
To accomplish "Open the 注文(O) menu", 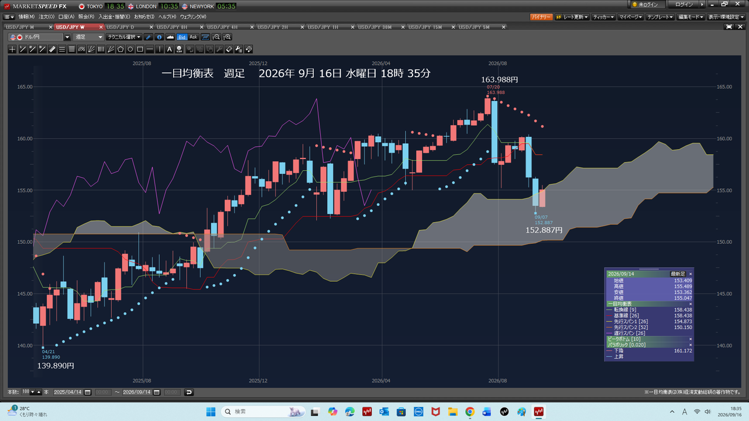I will point(46,16).
